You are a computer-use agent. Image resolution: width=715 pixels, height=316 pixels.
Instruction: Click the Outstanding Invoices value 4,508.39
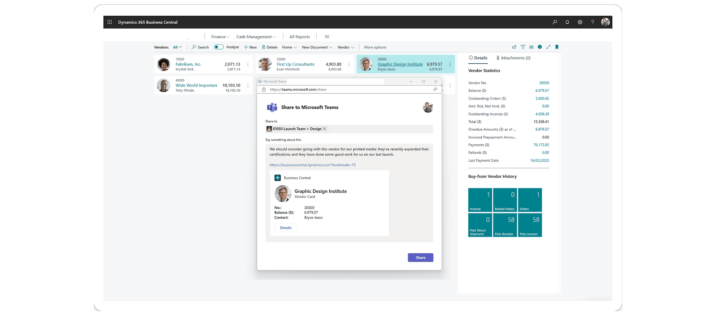542,114
